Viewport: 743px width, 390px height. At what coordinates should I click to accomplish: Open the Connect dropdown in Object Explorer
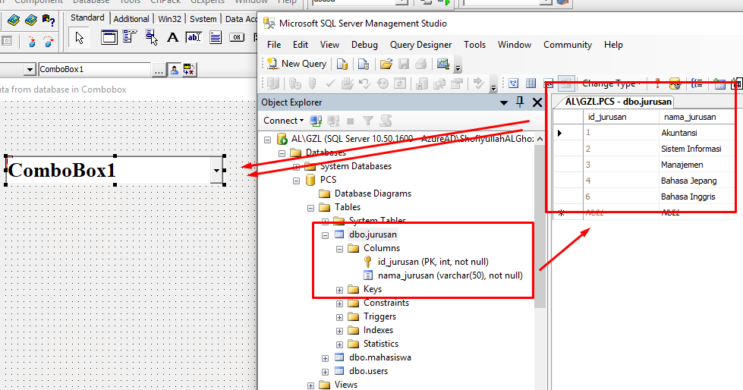(x=283, y=121)
